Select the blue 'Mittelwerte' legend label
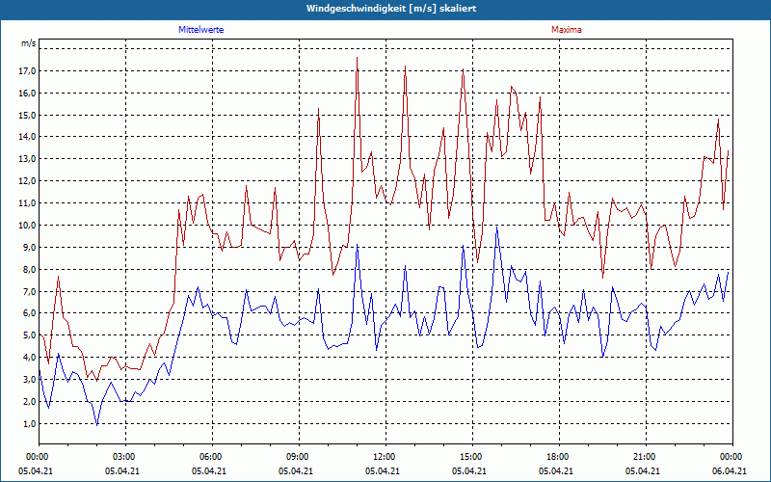The width and height of the screenshot is (771, 482). pyautogui.click(x=201, y=30)
